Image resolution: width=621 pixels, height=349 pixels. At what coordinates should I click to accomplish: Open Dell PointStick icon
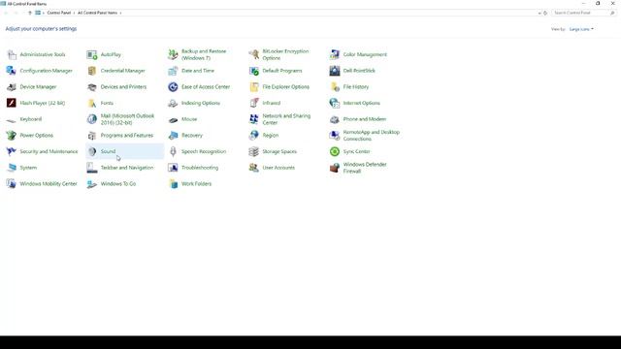click(x=335, y=71)
